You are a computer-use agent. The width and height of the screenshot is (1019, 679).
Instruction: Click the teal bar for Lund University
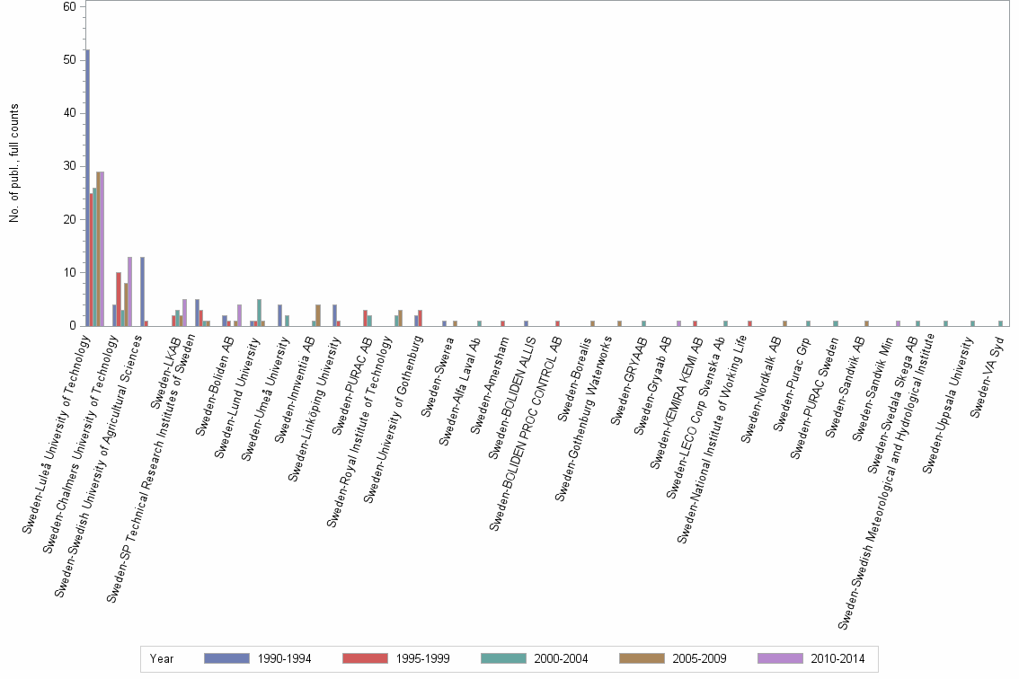[x=259, y=313]
